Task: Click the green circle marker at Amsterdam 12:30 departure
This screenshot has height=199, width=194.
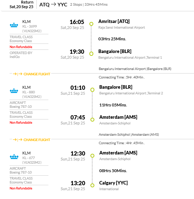Action: click(x=92, y=156)
